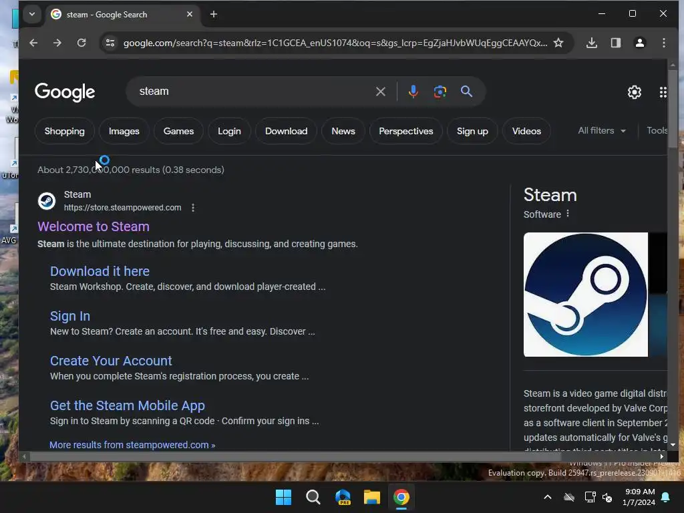
Task: Open More results from steampowered.com
Action: pyautogui.click(x=132, y=445)
